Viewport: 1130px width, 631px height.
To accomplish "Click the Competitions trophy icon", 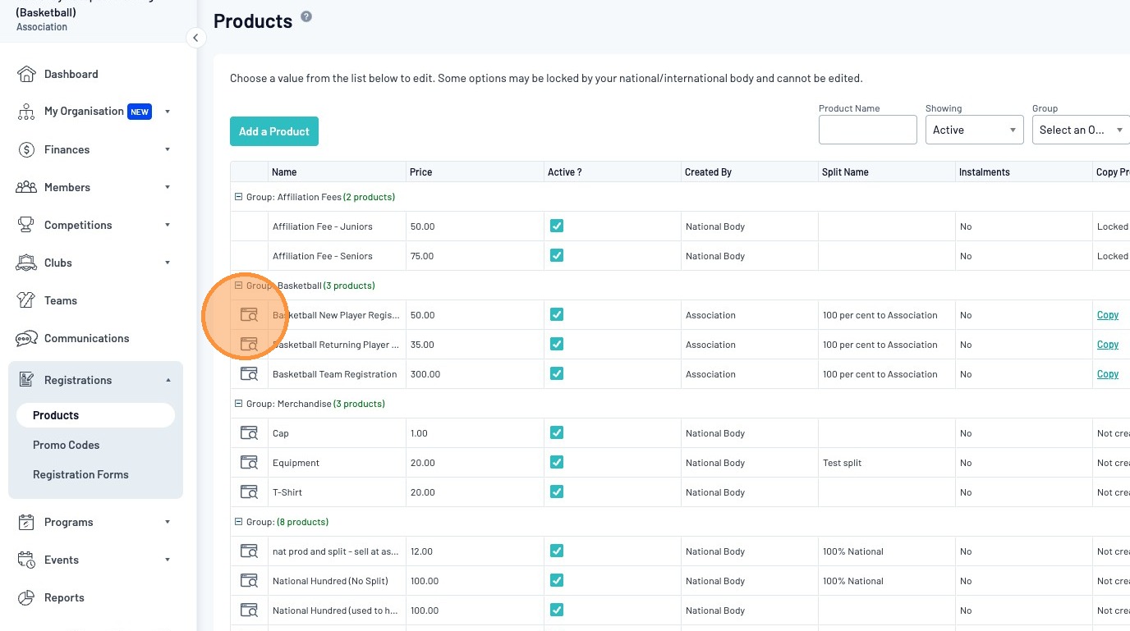I will [26, 225].
